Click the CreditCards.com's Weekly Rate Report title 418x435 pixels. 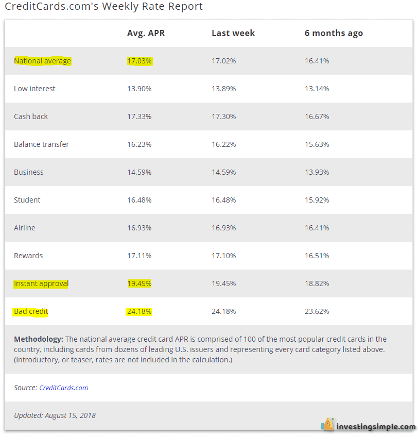(x=103, y=6)
